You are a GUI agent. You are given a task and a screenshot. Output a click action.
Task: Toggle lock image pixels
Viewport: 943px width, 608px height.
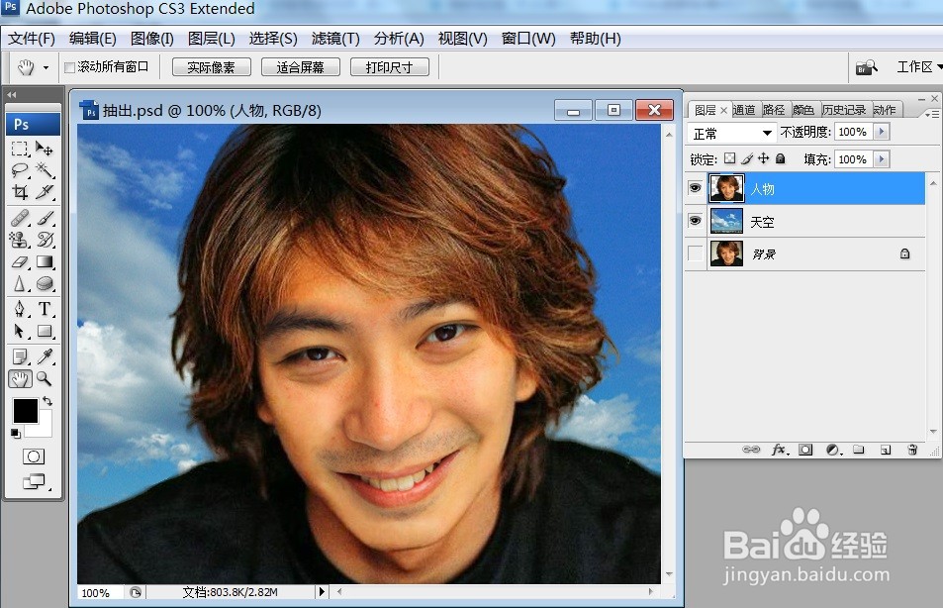coord(747,158)
